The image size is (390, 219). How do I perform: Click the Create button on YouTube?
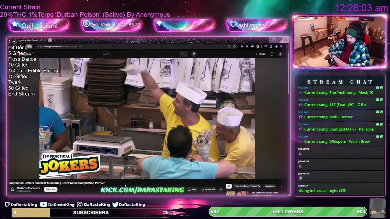click(261, 54)
